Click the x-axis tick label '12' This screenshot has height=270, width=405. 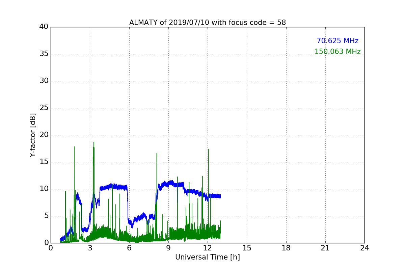click(208, 248)
